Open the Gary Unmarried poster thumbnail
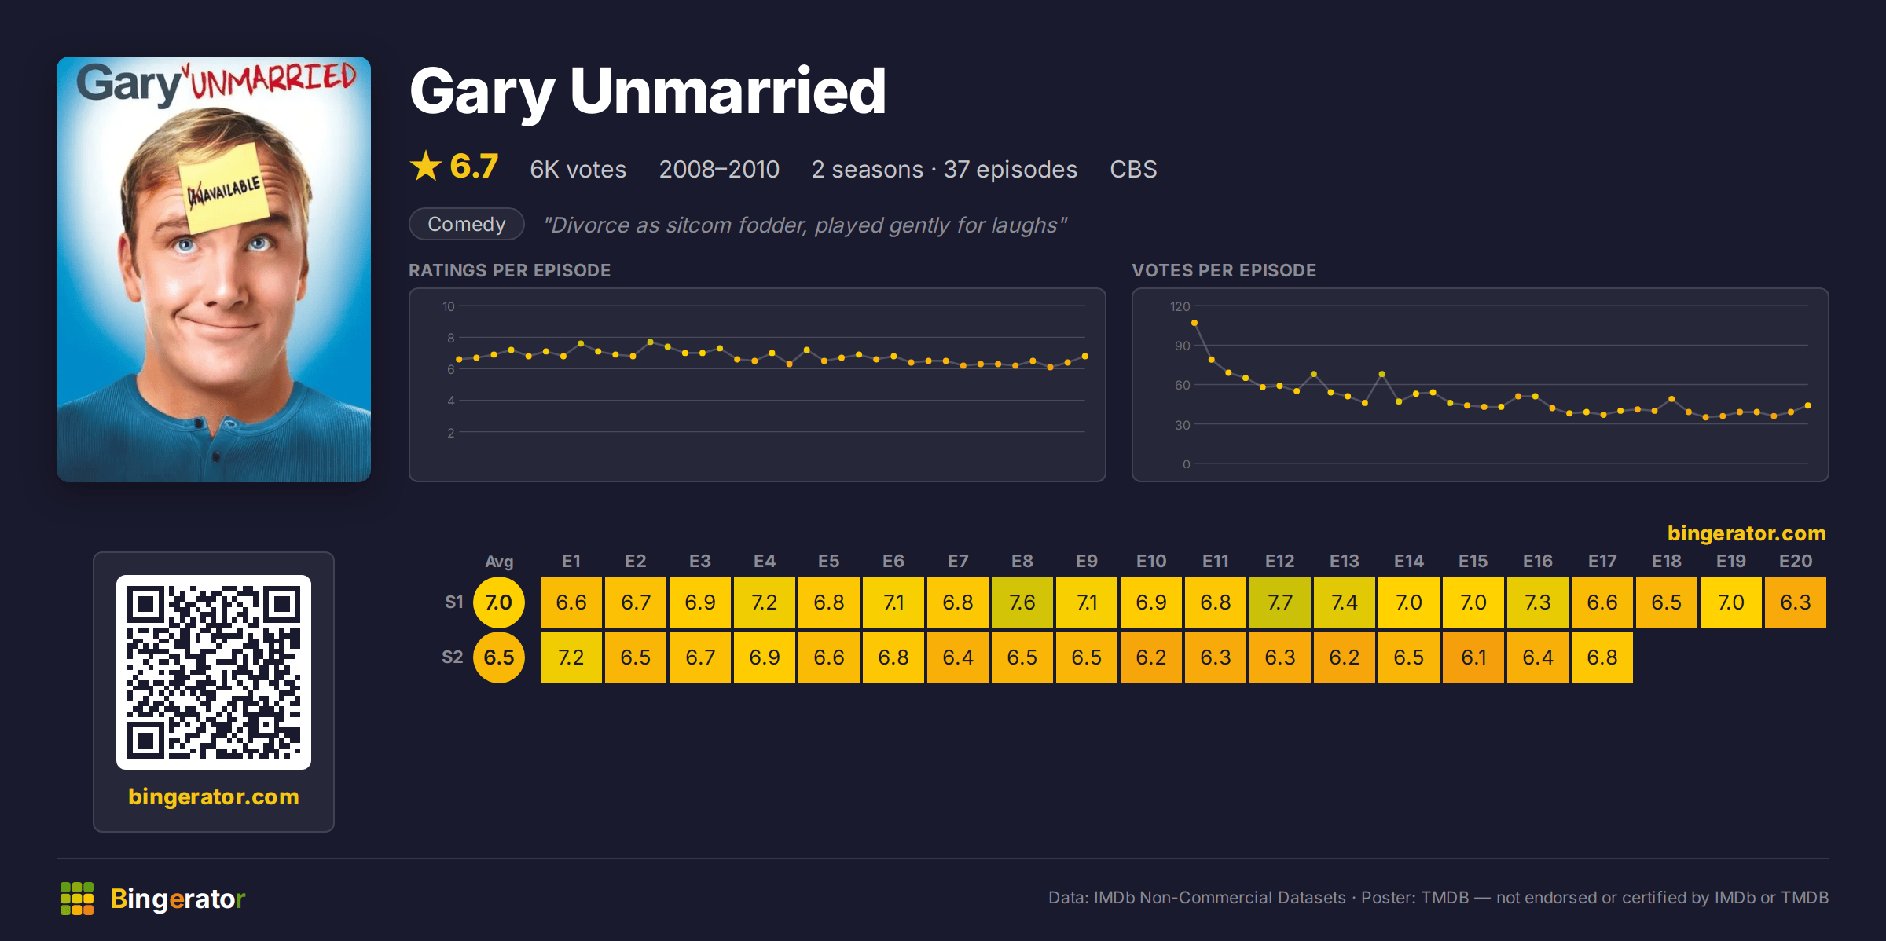This screenshot has height=941, width=1886. (214, 269)
